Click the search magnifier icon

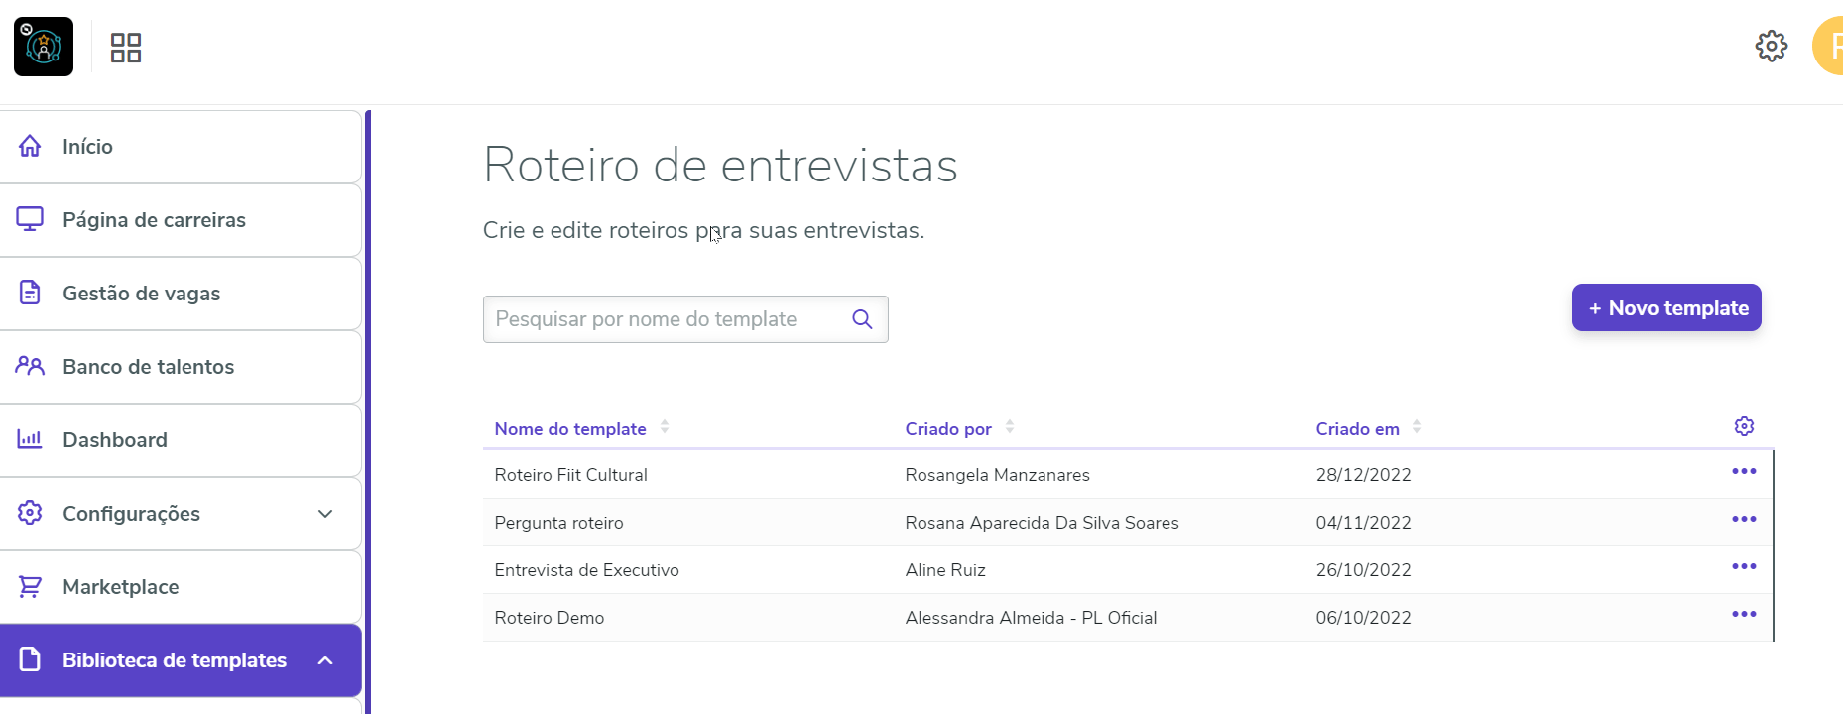coord(862,319)
